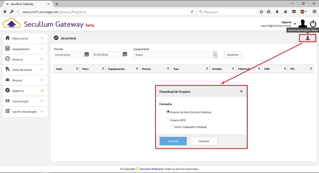319x173 pixels.
Task: Click the Firefox home icon
Action: point(285,11)
